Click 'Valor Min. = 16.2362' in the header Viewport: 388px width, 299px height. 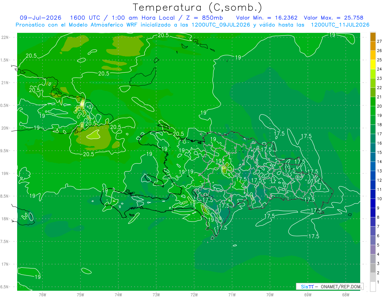(267, 18)
